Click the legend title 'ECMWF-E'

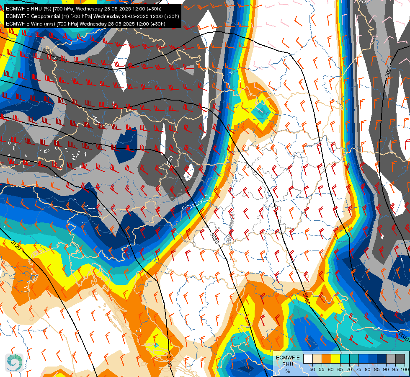(288, 358)
